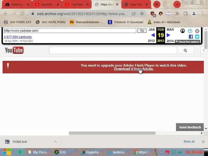Image resolution: width=208 pixels, height=156 pixels.
Task: Click the volume speaker tray icon
Action: point(180,152)
